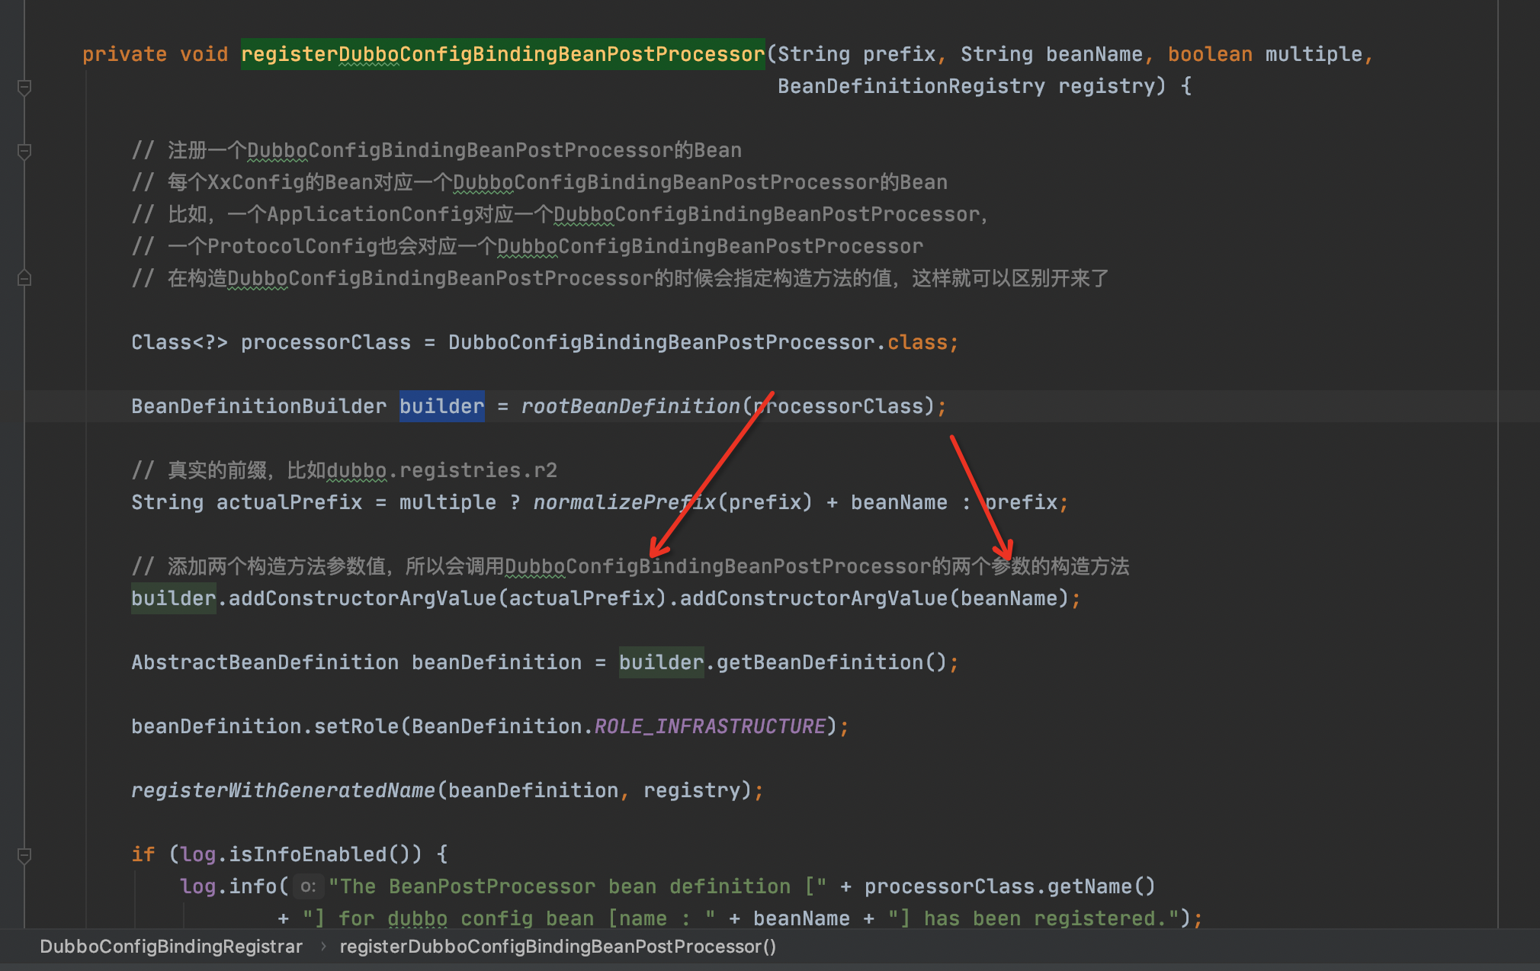Click registerDubboConfigBindingBeanPostProcessor() breadcrumb
Viewport: 1540px width, 971px height.
click(558, 947)
